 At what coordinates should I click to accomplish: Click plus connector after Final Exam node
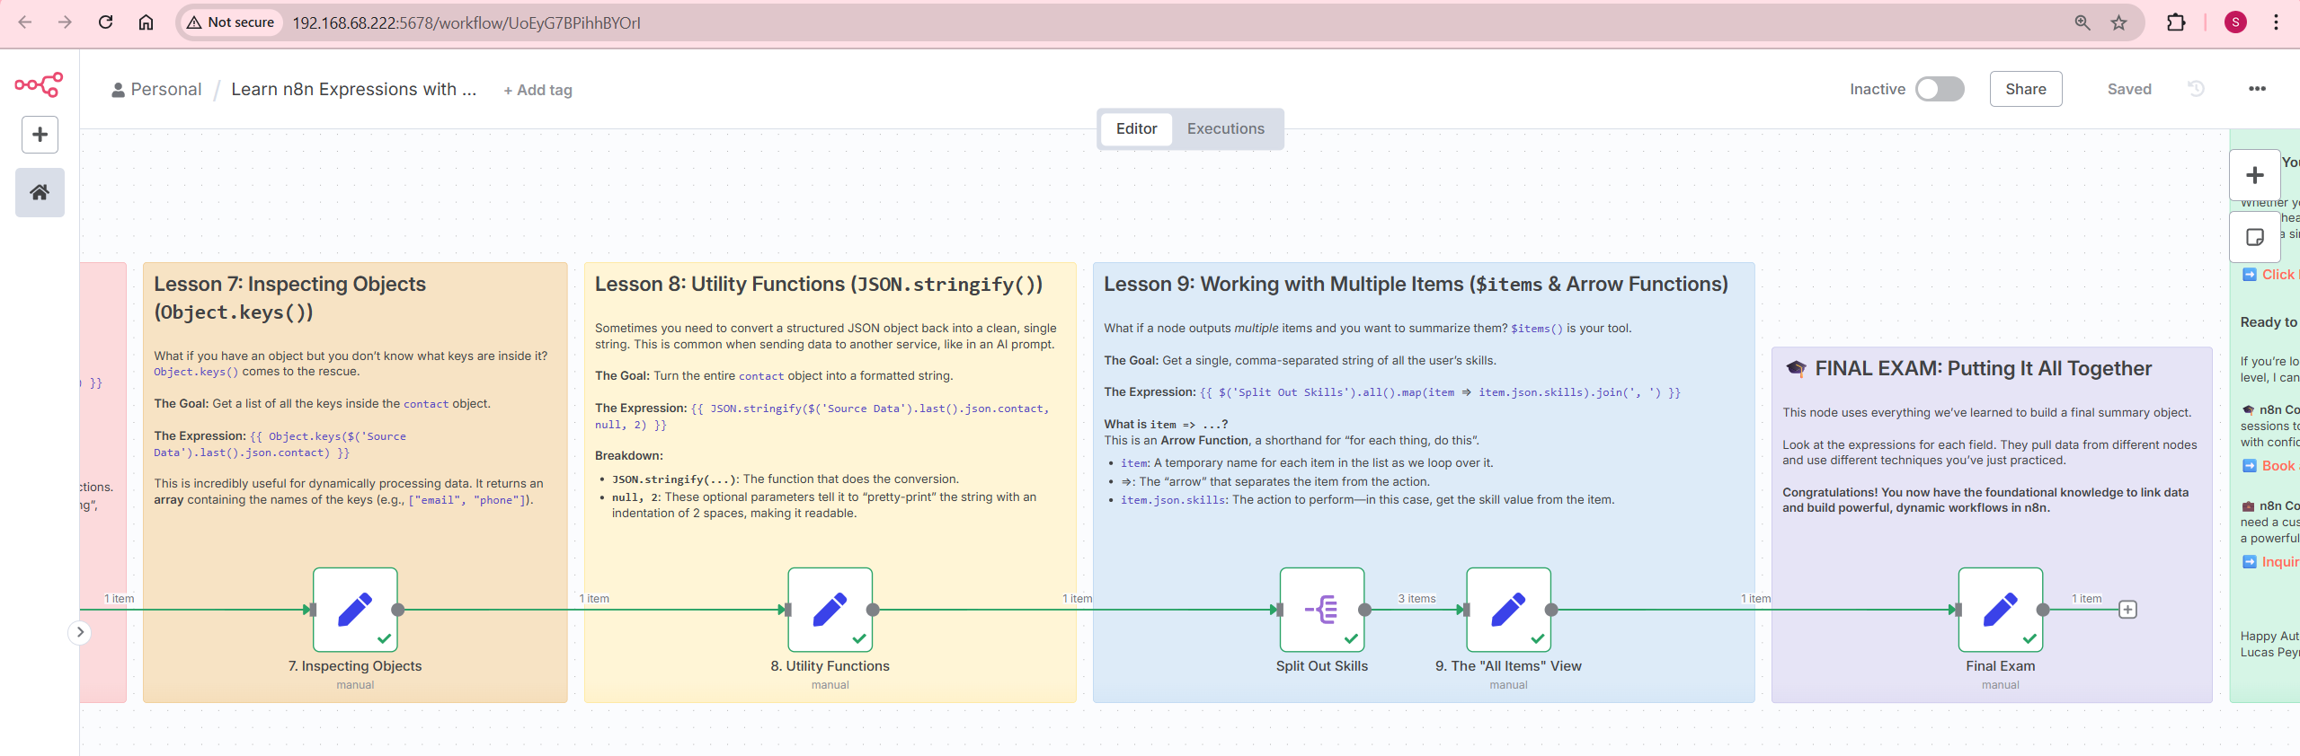click(x=2127, y=610)
